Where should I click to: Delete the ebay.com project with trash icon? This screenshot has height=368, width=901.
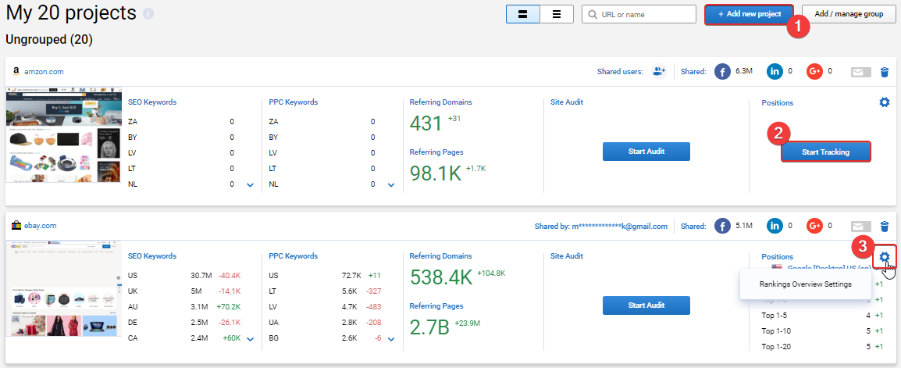click(885, 227)
